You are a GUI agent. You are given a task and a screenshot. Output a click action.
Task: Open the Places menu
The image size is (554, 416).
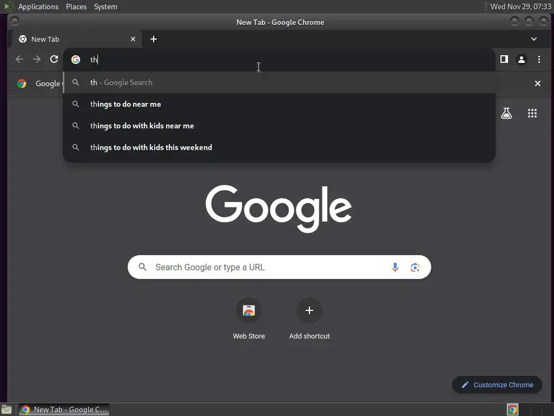click(x=76, y=6)
